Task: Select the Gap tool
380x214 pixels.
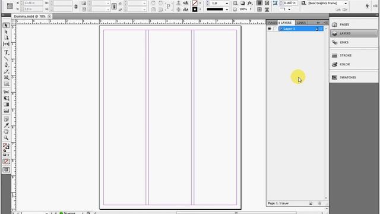Action: click(7, 44)
